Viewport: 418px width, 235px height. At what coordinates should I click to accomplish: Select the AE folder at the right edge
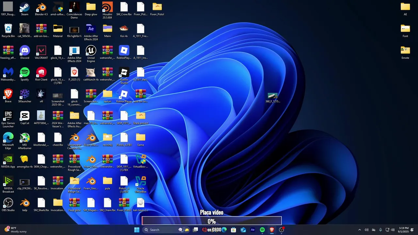tap(405, 9)
